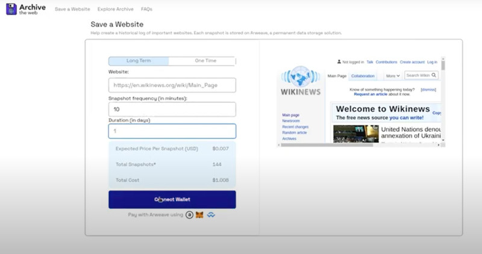The width and height of the screenshot is (482, 254).
Task: Select the Arweave wallet circle icon
Action: point(189,215)
